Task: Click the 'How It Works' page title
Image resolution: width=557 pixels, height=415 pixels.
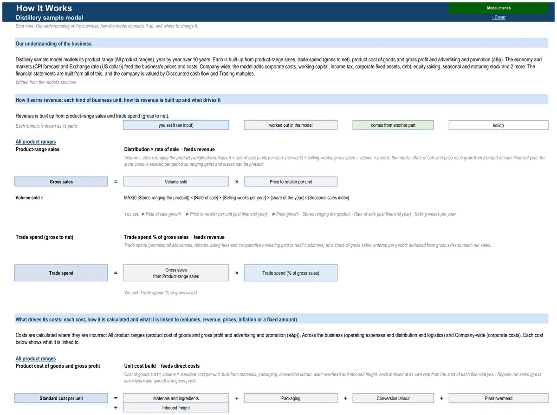Action: point(44,8)
